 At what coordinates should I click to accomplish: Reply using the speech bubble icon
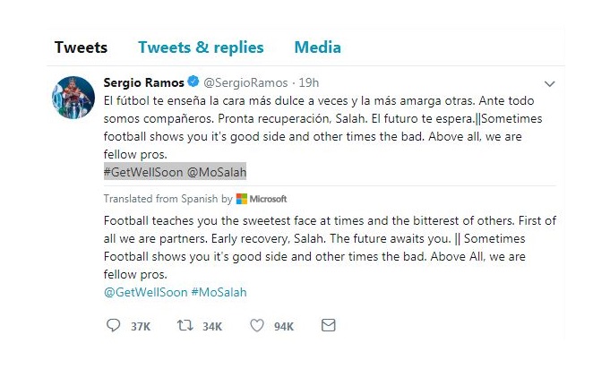point(112,326)
